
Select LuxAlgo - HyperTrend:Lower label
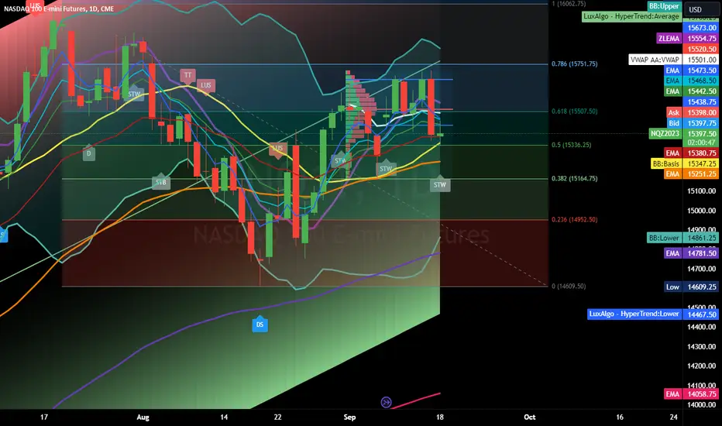click(634, 314)
